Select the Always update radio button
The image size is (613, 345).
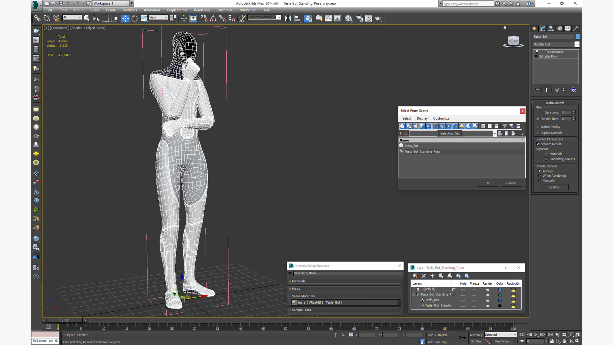tap(540, 171)
